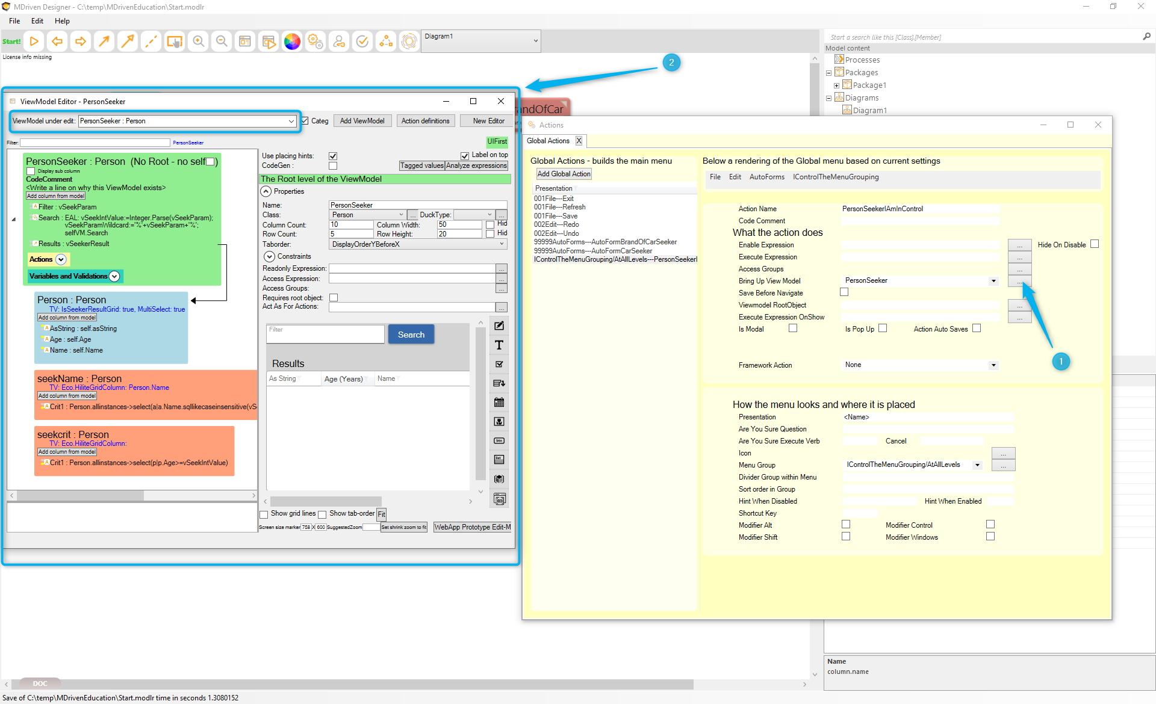Image resolution: width=1156 pixels, height=704 pixels.
Task: Click the back arrow toolbar icon
Action: pos(57,42)
